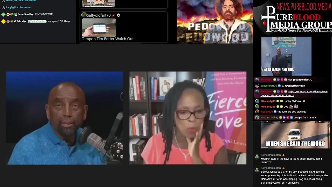332x187 pixels.
Task: Open the truthsocial.com link posted by EnterUser
Action: [x=294, y=94]
